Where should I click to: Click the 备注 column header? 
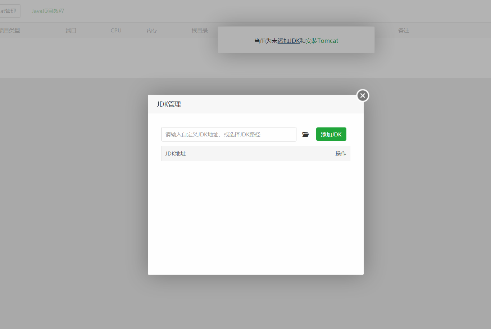point(404,31)
